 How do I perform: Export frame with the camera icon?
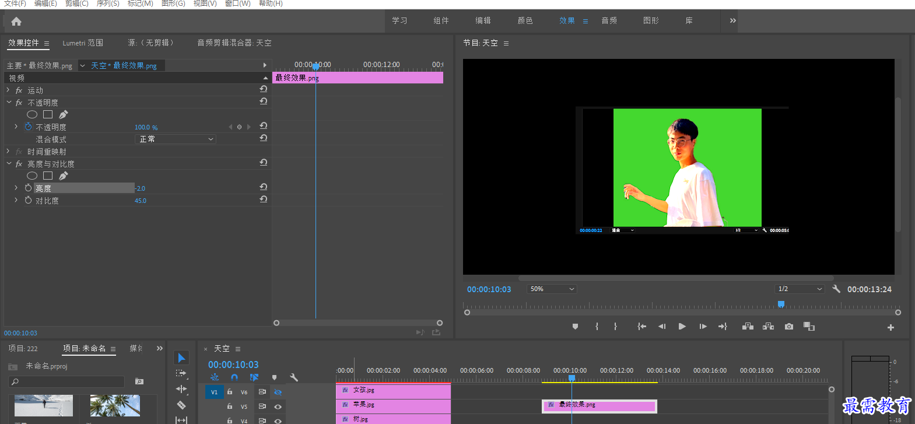789,327
